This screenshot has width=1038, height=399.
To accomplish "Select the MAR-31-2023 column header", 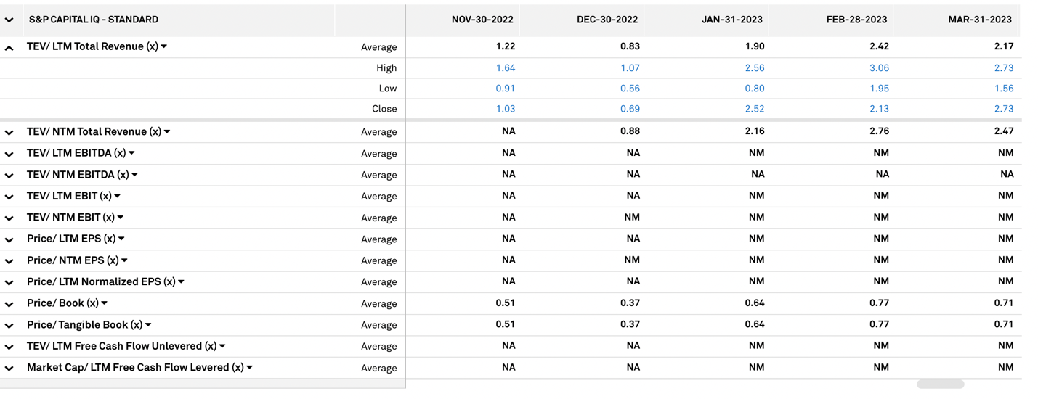I will pos(979,20).
